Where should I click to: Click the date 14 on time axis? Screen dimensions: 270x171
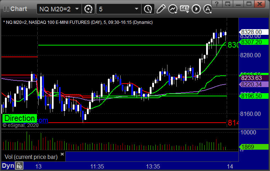click(230, 166)
